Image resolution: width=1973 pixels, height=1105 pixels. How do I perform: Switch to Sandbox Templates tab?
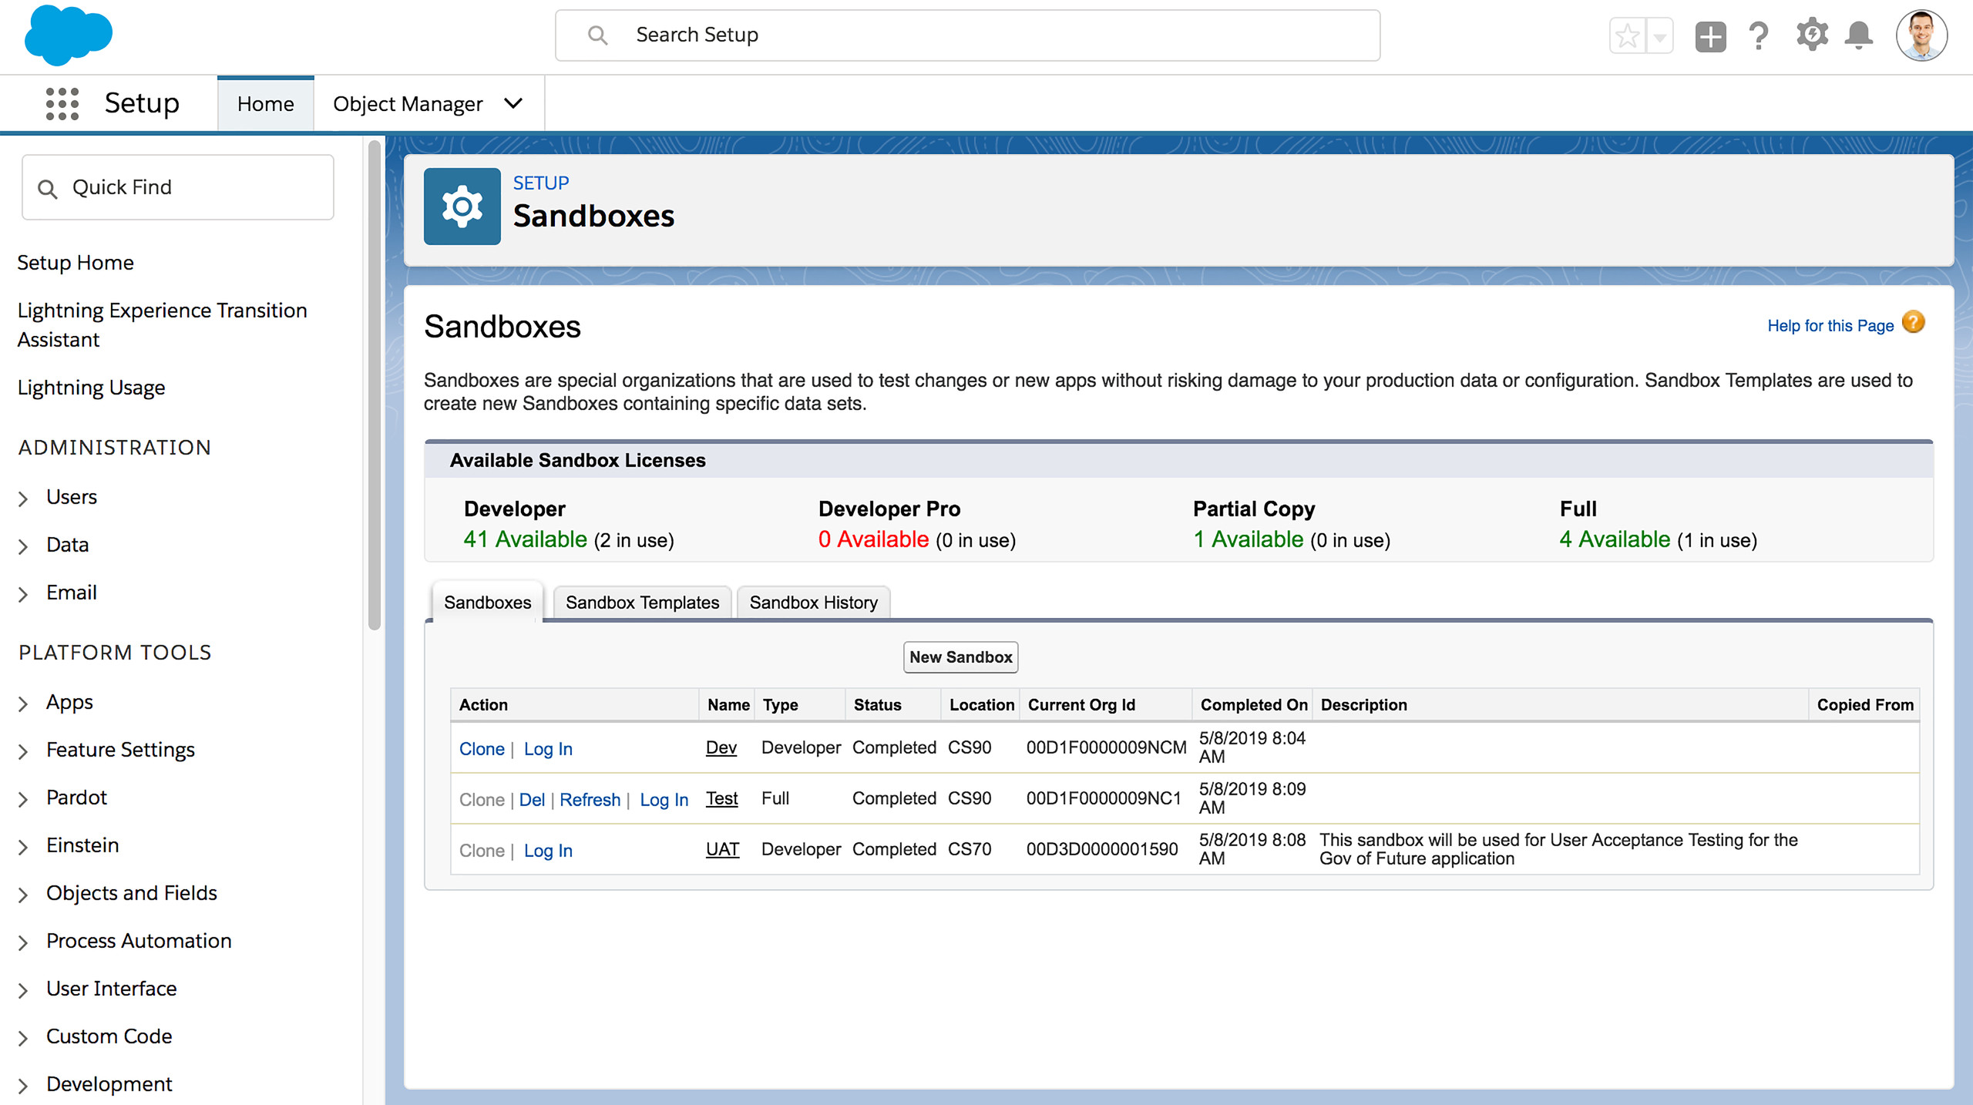[641, 603]
